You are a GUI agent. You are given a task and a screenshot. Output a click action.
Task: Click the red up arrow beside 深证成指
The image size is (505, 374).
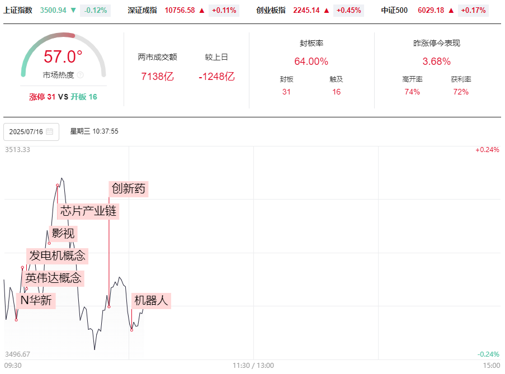[202, 10]
